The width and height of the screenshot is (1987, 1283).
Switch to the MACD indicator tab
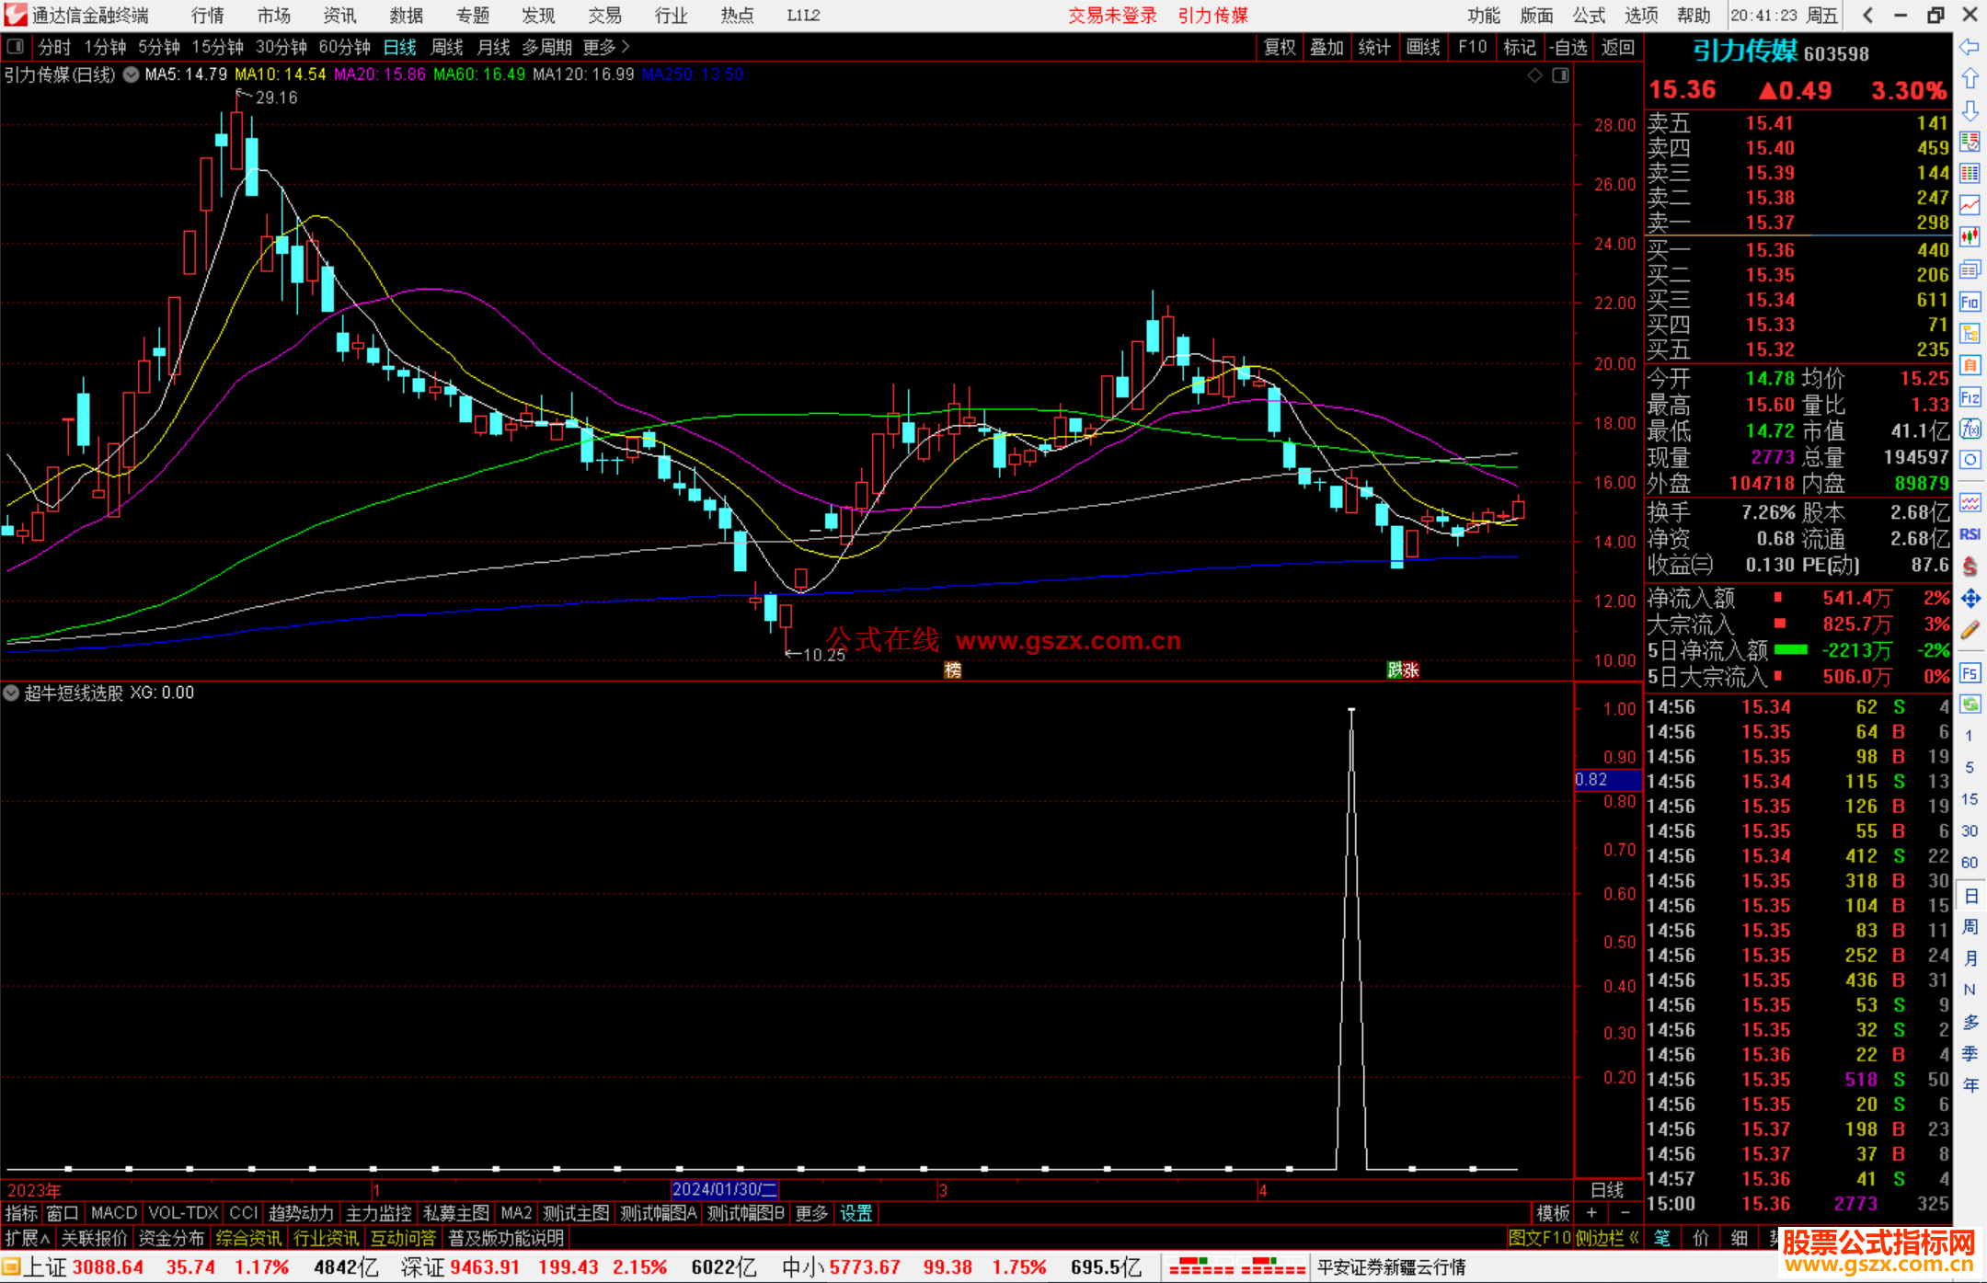coord(113,1213)
